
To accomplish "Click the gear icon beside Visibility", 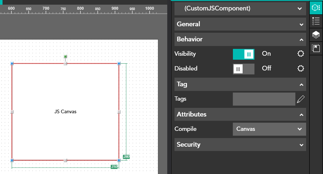I will 301,54.
